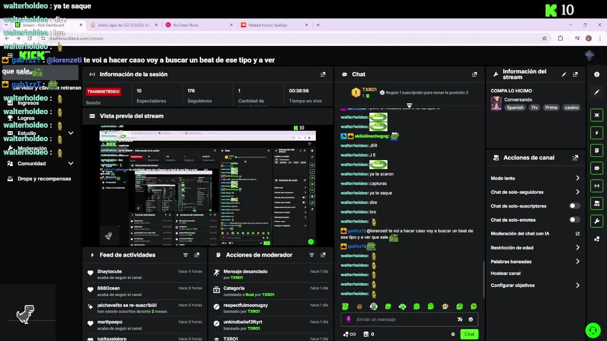Pop out the Información del stream panel
Screen dimensions: 607x341
point(575,74)
